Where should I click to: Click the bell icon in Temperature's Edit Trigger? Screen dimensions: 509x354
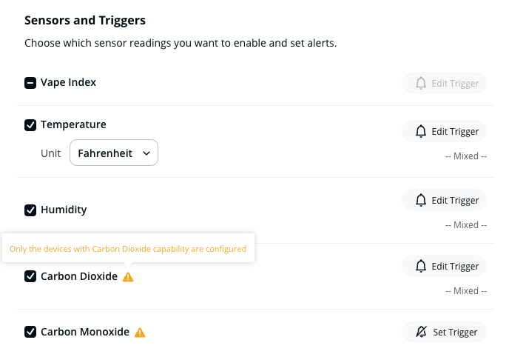tap(421, 132)
